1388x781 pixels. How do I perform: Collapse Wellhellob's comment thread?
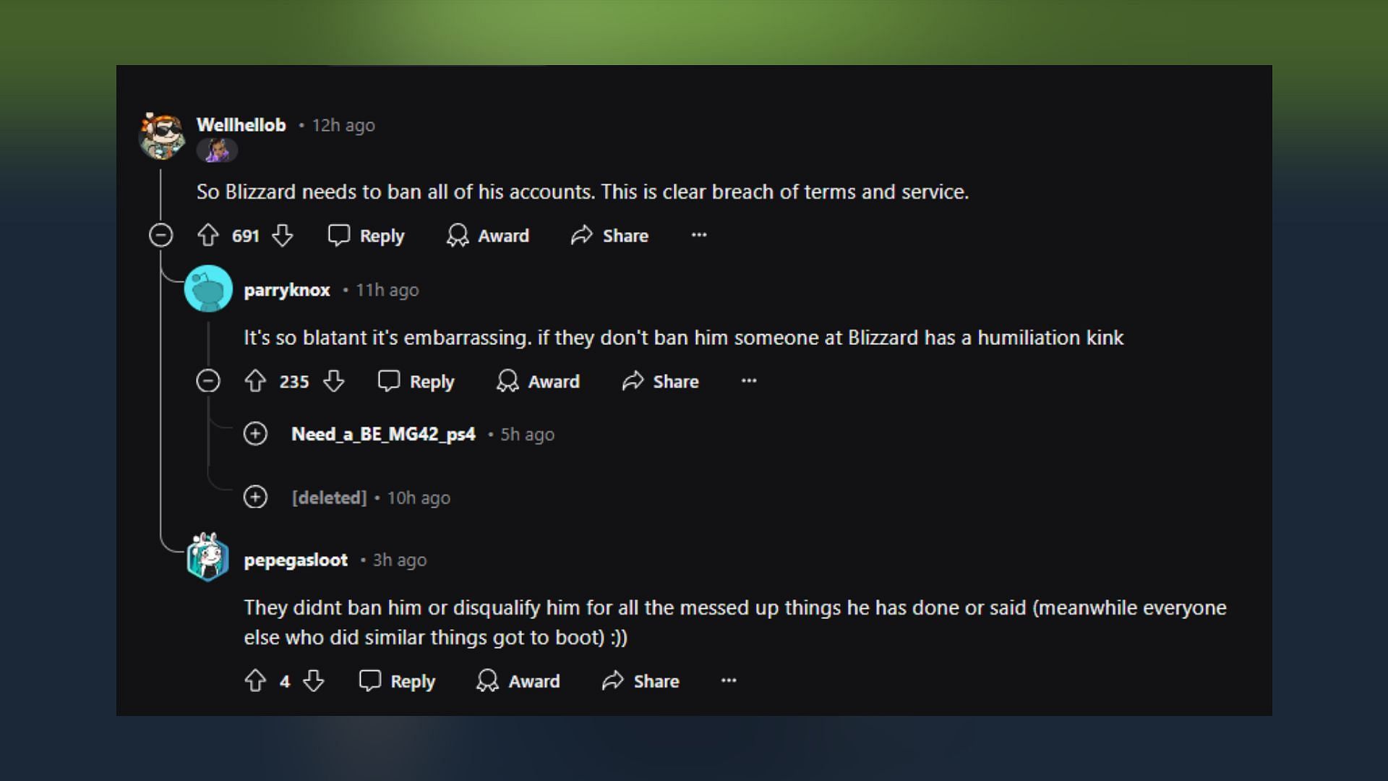point(161,236)
